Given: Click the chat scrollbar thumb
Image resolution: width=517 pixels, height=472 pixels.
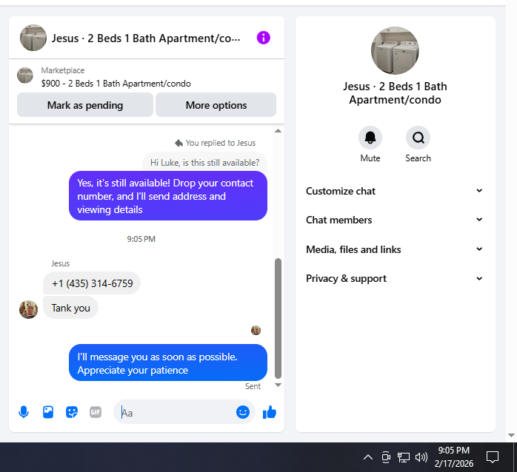Looking at the screenshot, I should pos(278,318).
